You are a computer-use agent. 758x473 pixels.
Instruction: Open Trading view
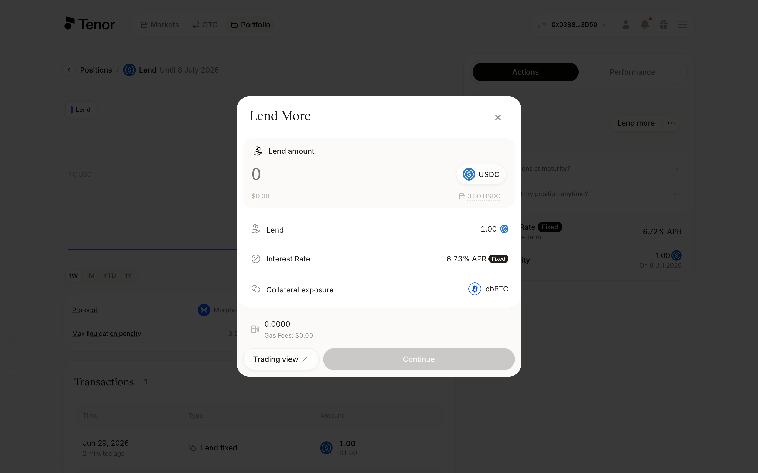coord(281,359)
